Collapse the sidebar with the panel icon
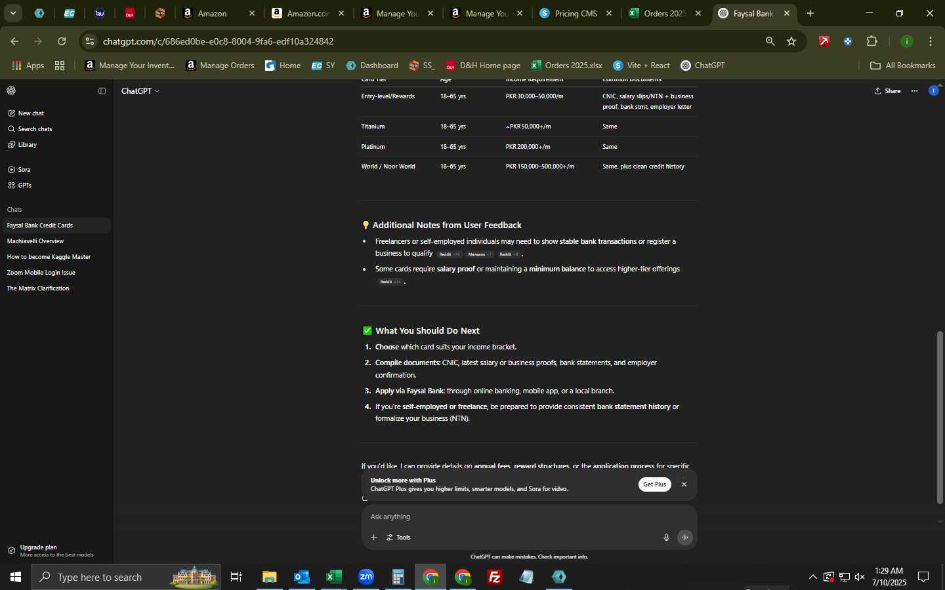This screenshot has width=945, height=590. (x=102, y=91)
